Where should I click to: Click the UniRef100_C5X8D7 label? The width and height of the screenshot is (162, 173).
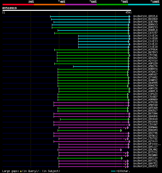pos(145,97)
